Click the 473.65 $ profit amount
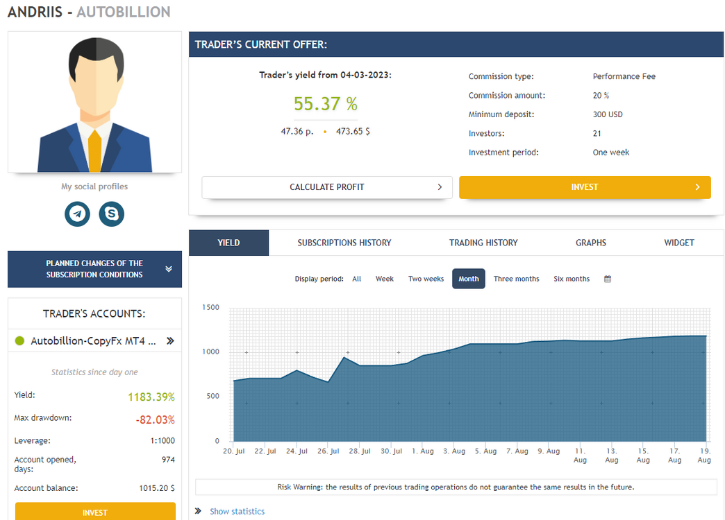The width and height of the screenshot is (725, 520). (353, 131)
